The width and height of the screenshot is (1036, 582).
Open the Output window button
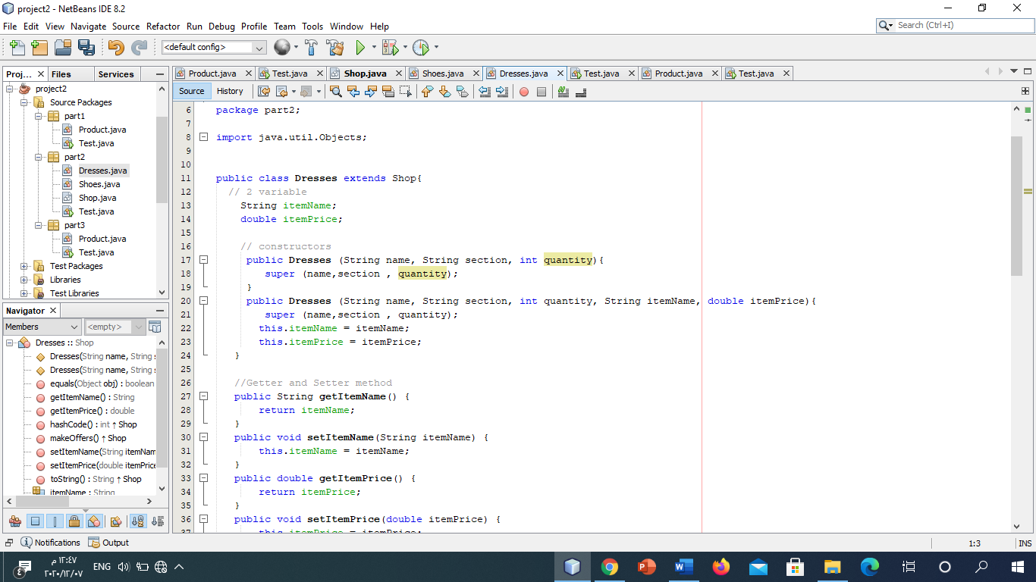pos(109,543)
